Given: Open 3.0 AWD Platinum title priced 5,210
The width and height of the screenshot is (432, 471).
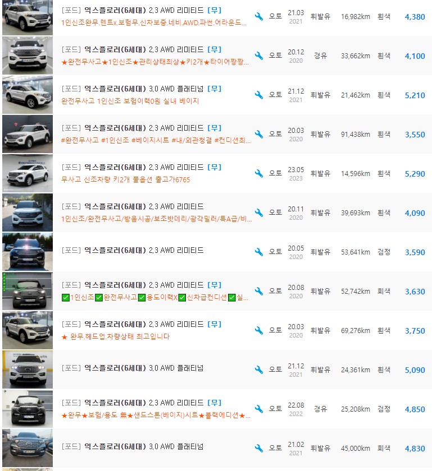Looking at the screenshot, I should [142, 89].
